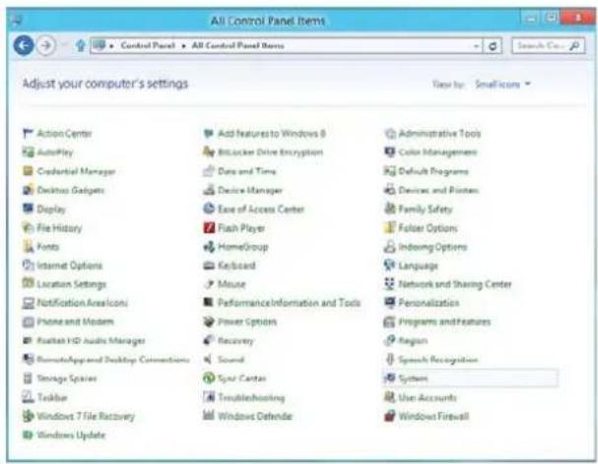Open the Color Management icon
The image size is (598, 464).
[x=389, y=152]
